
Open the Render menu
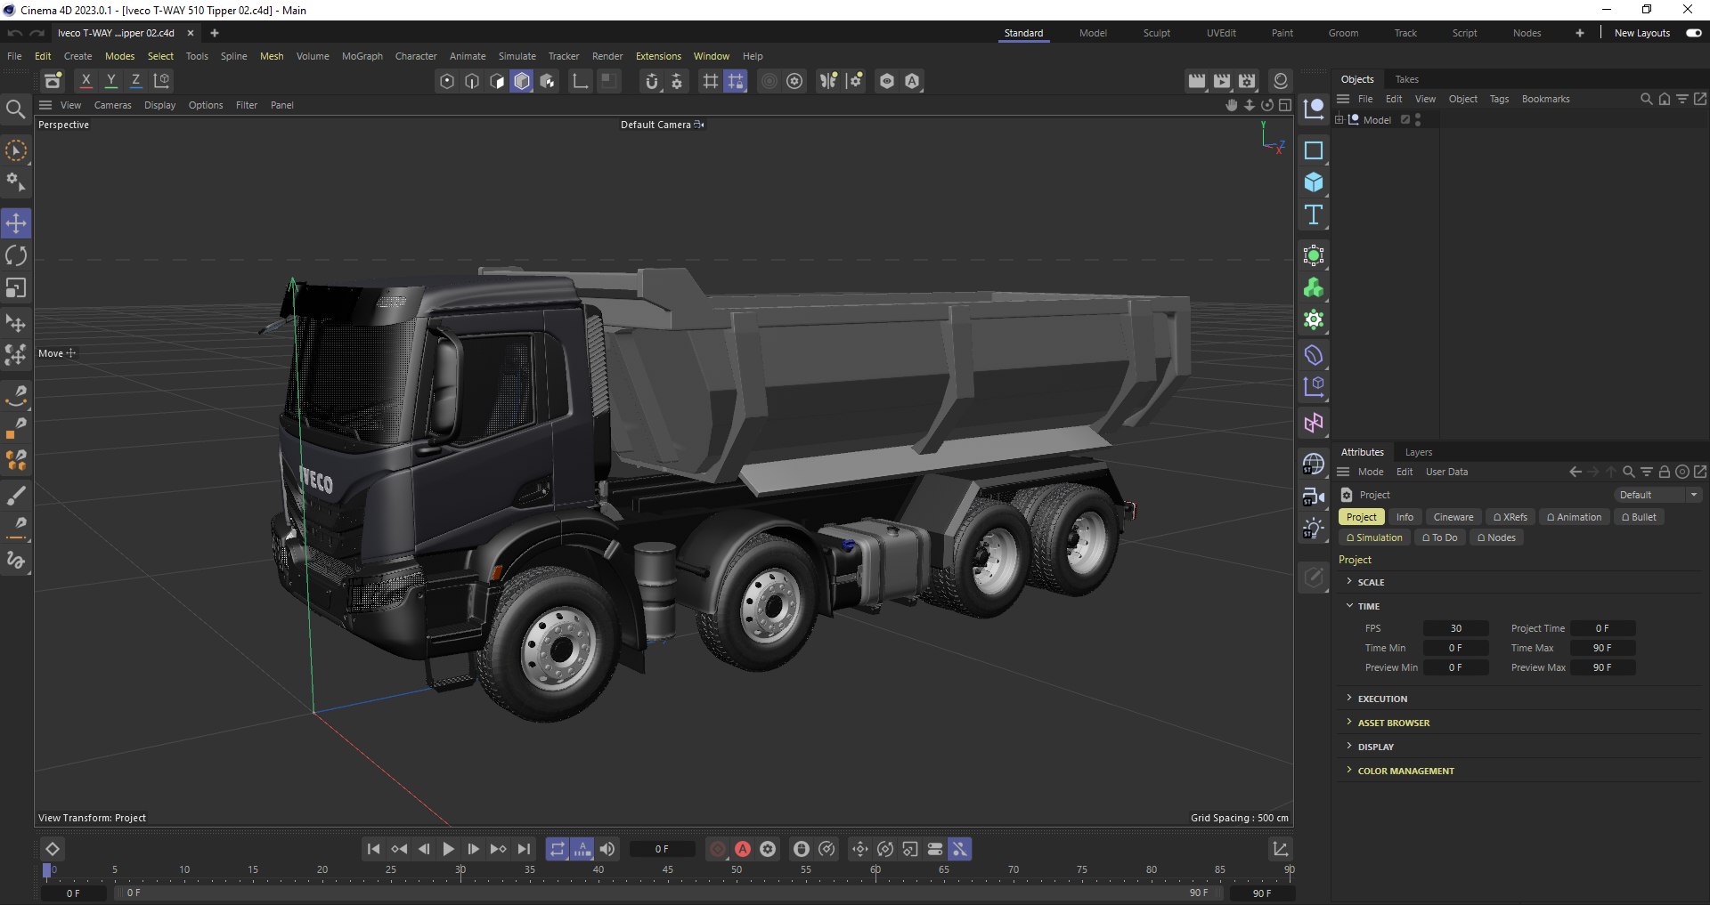coord(607,56)
